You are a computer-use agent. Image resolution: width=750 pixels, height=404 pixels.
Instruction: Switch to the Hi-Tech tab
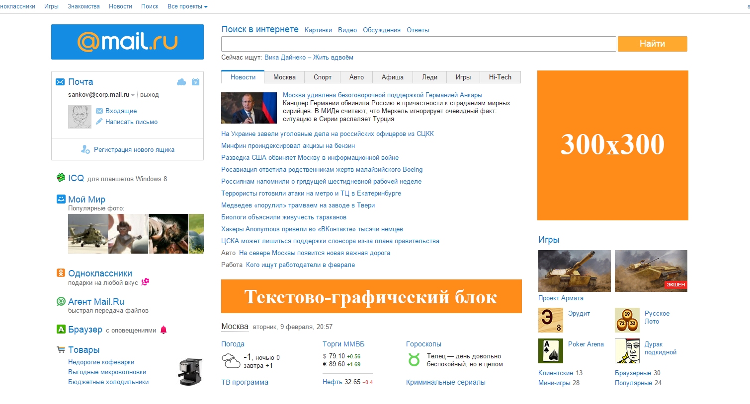[500, 77]
